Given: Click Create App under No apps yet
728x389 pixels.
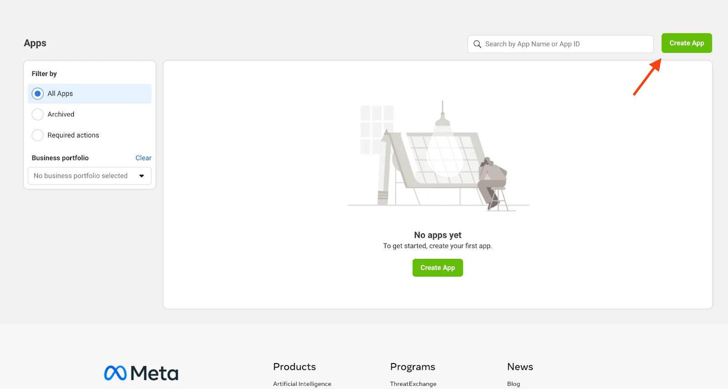Looking at the screenshot, I should coord(438,268).
